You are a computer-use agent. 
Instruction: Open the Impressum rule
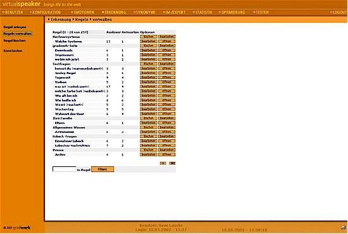click(166, 55)
